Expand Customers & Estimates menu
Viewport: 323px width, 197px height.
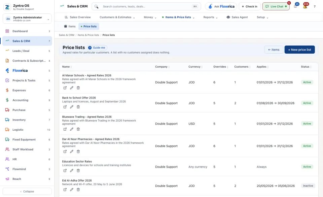tap(117, 17)
